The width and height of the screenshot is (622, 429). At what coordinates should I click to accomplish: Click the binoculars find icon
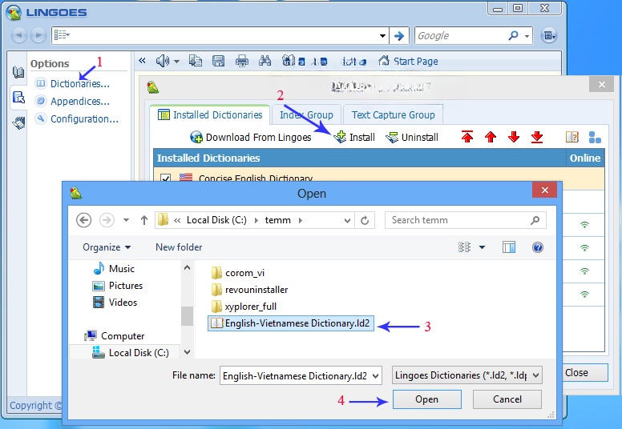(265, 61)
